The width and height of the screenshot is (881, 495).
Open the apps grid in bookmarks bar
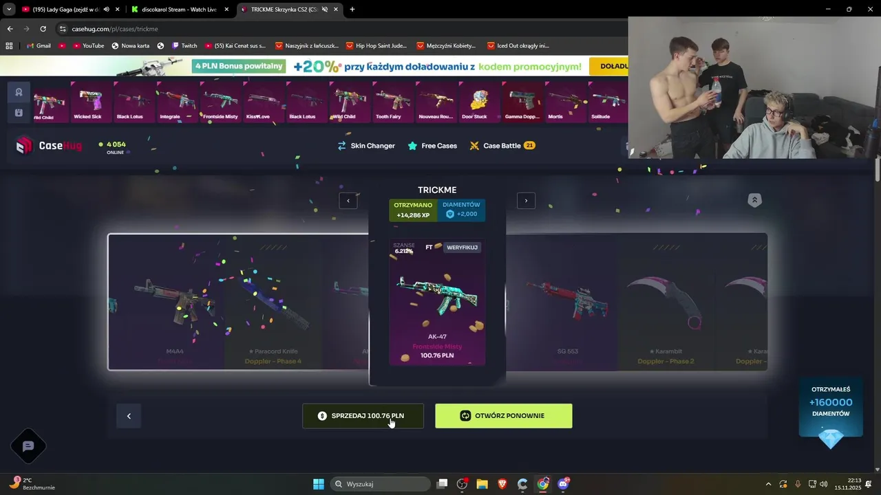tap(9, 46)
